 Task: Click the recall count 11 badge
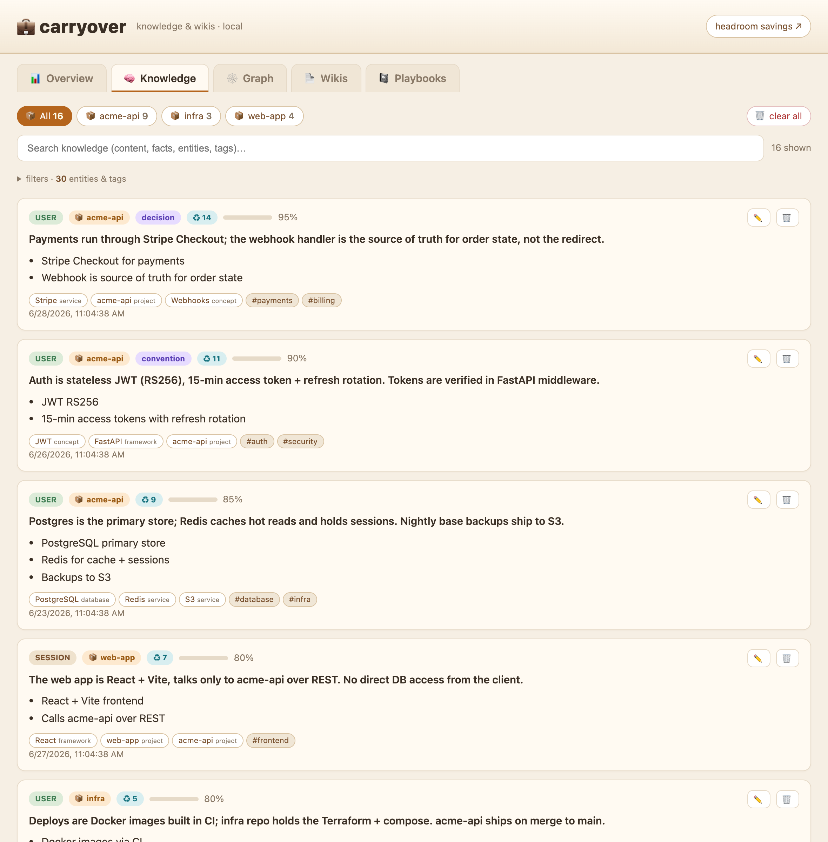click(212, 358)
